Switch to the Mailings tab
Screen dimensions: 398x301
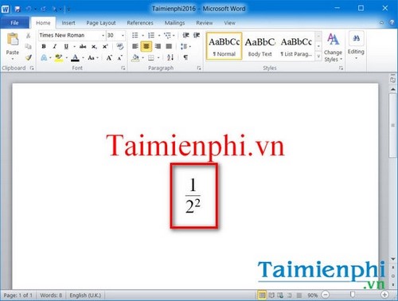click(x=174, y=23)
